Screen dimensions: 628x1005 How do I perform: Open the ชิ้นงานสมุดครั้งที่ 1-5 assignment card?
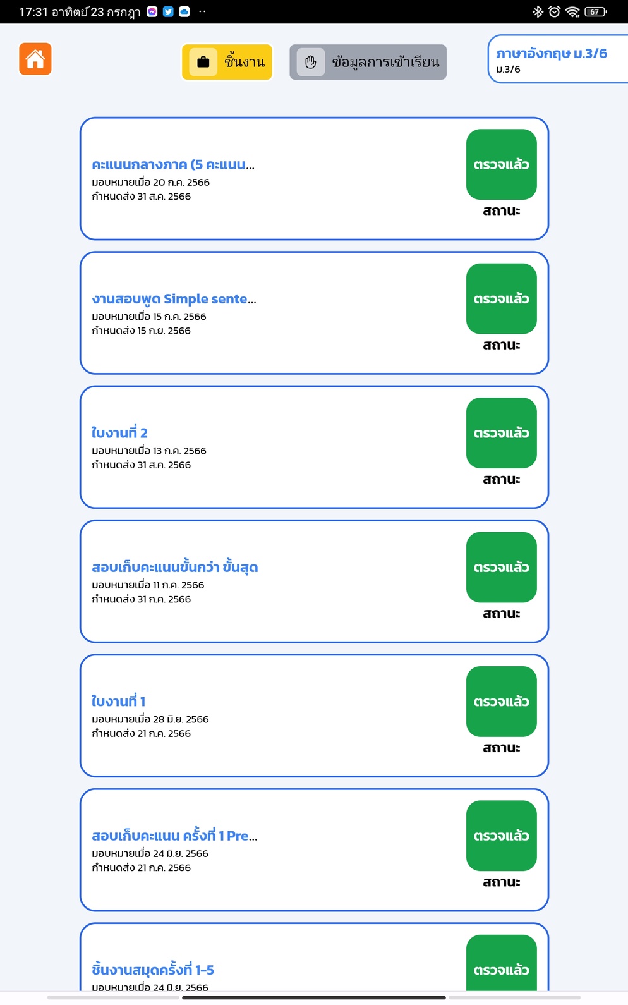(314, 957)
